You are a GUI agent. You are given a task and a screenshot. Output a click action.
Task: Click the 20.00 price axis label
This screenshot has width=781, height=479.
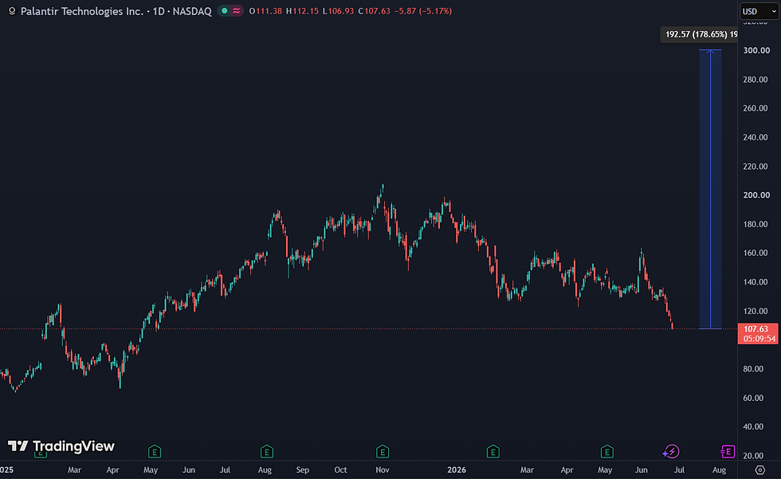(x=753, y=456)
